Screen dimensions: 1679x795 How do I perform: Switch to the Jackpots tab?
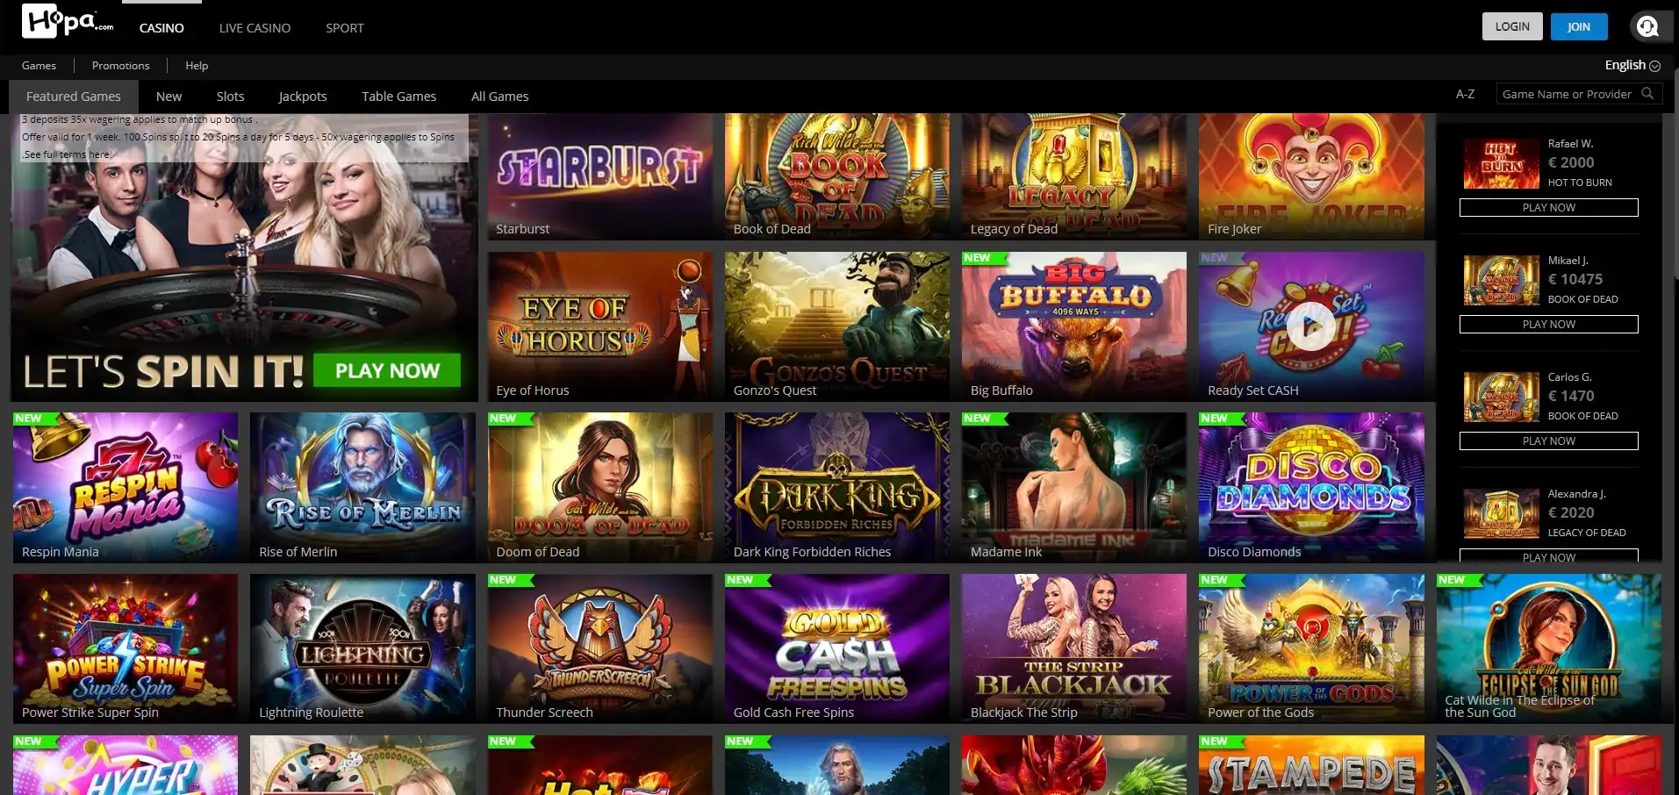[303, 97]
